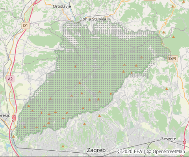
Task: Click motorway exit number 5 marker
Action: tap(34, 6)
